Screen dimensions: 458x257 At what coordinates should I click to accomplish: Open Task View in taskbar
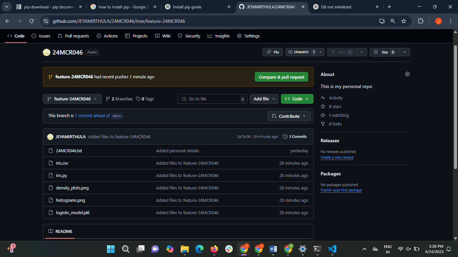[x=140, y=249]
